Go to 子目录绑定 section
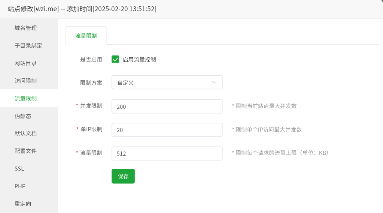The height and width of the screenshot is (213, 383). (x=28, y=45)
